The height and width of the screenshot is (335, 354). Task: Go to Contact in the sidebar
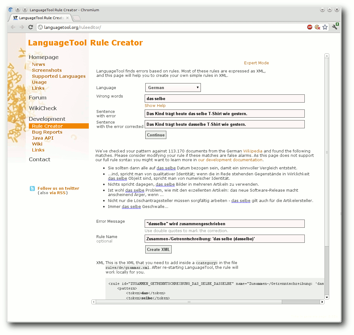[x=40, y=159]
